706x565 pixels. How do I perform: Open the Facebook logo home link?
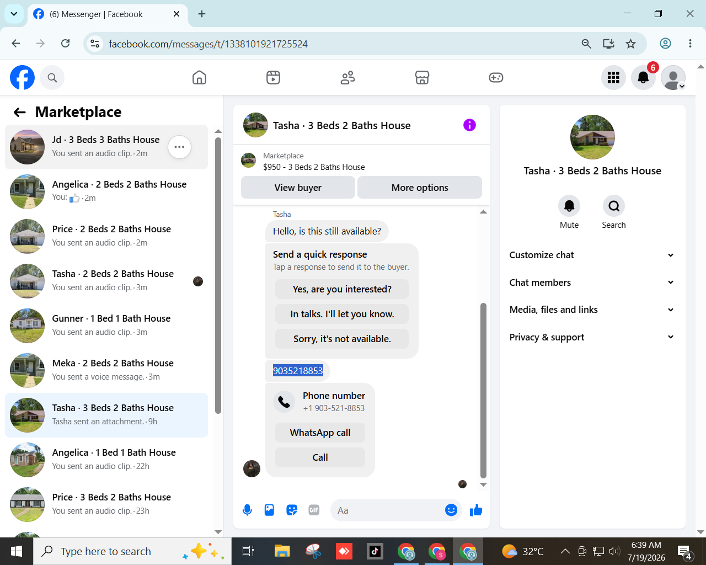(22, 78)
